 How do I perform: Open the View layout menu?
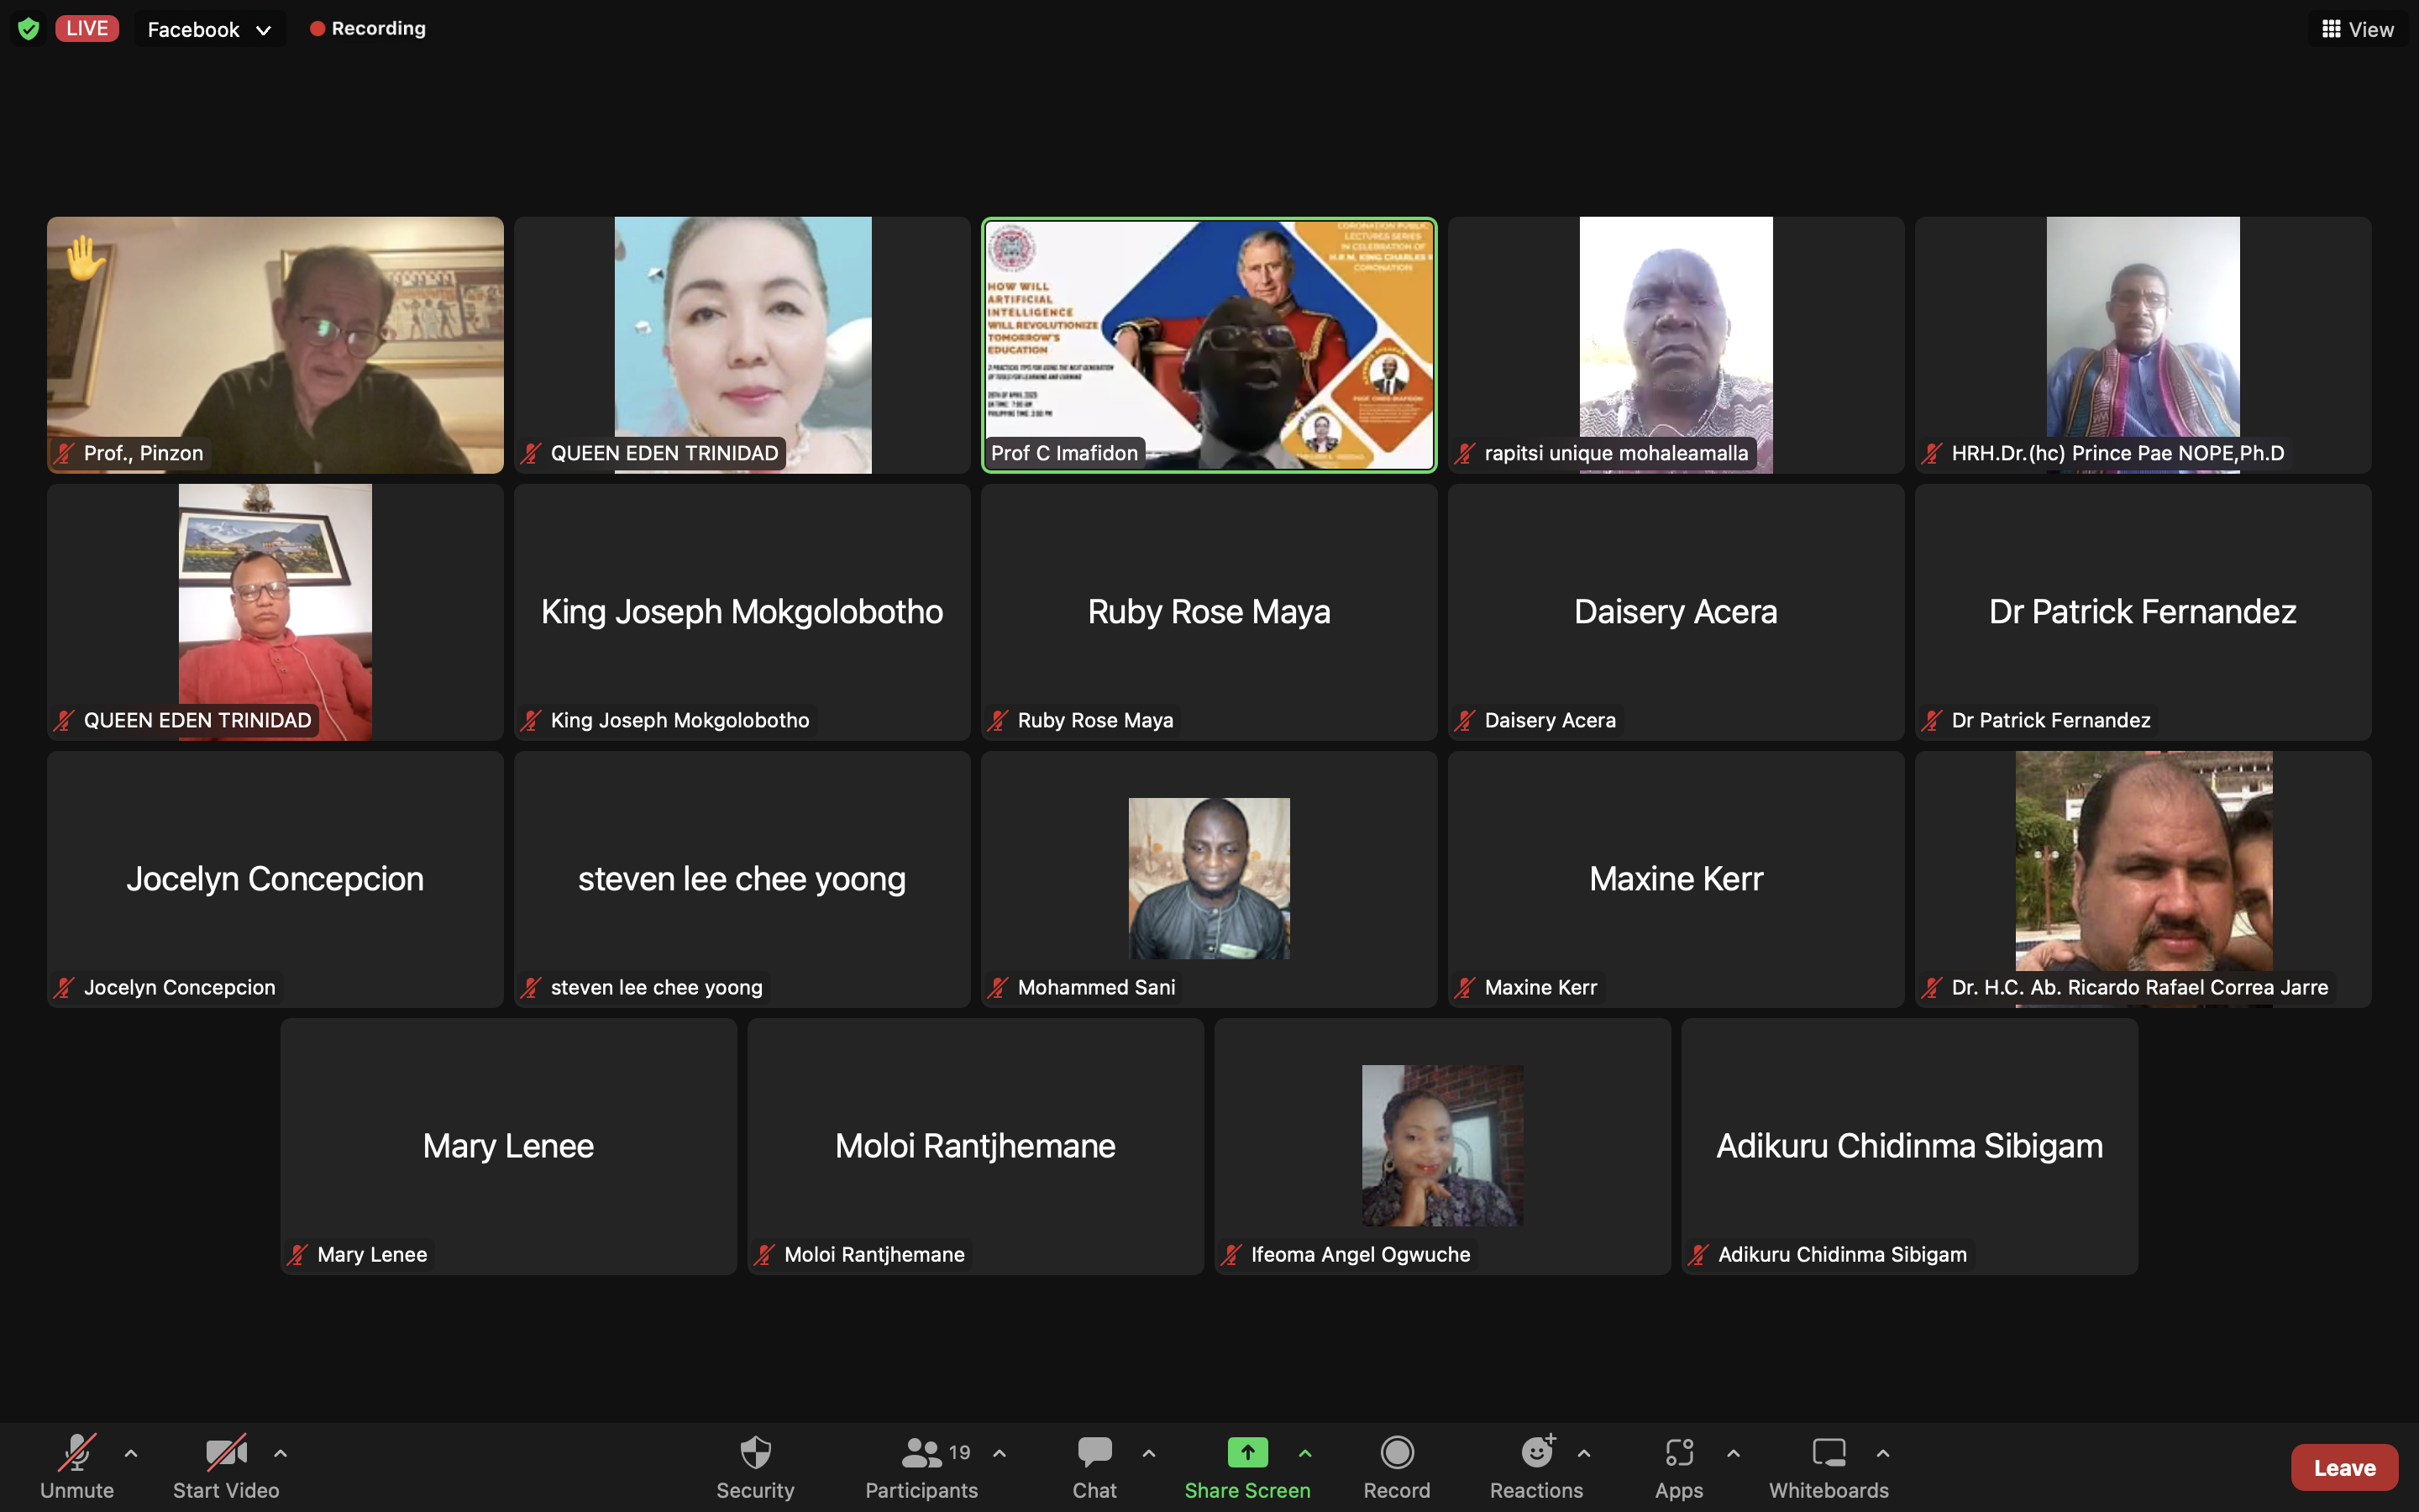[2358, 29]
